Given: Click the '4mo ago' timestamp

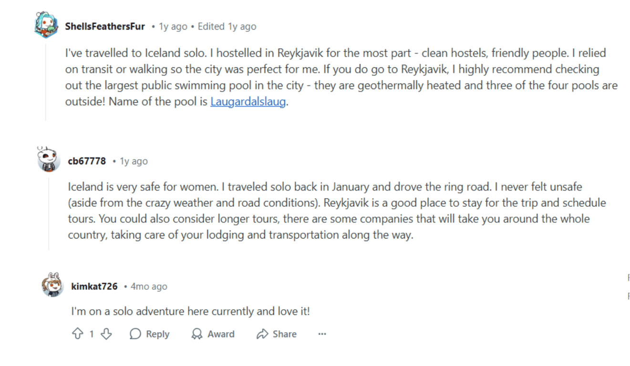Looking at the screenshot, I should point(149,286).
